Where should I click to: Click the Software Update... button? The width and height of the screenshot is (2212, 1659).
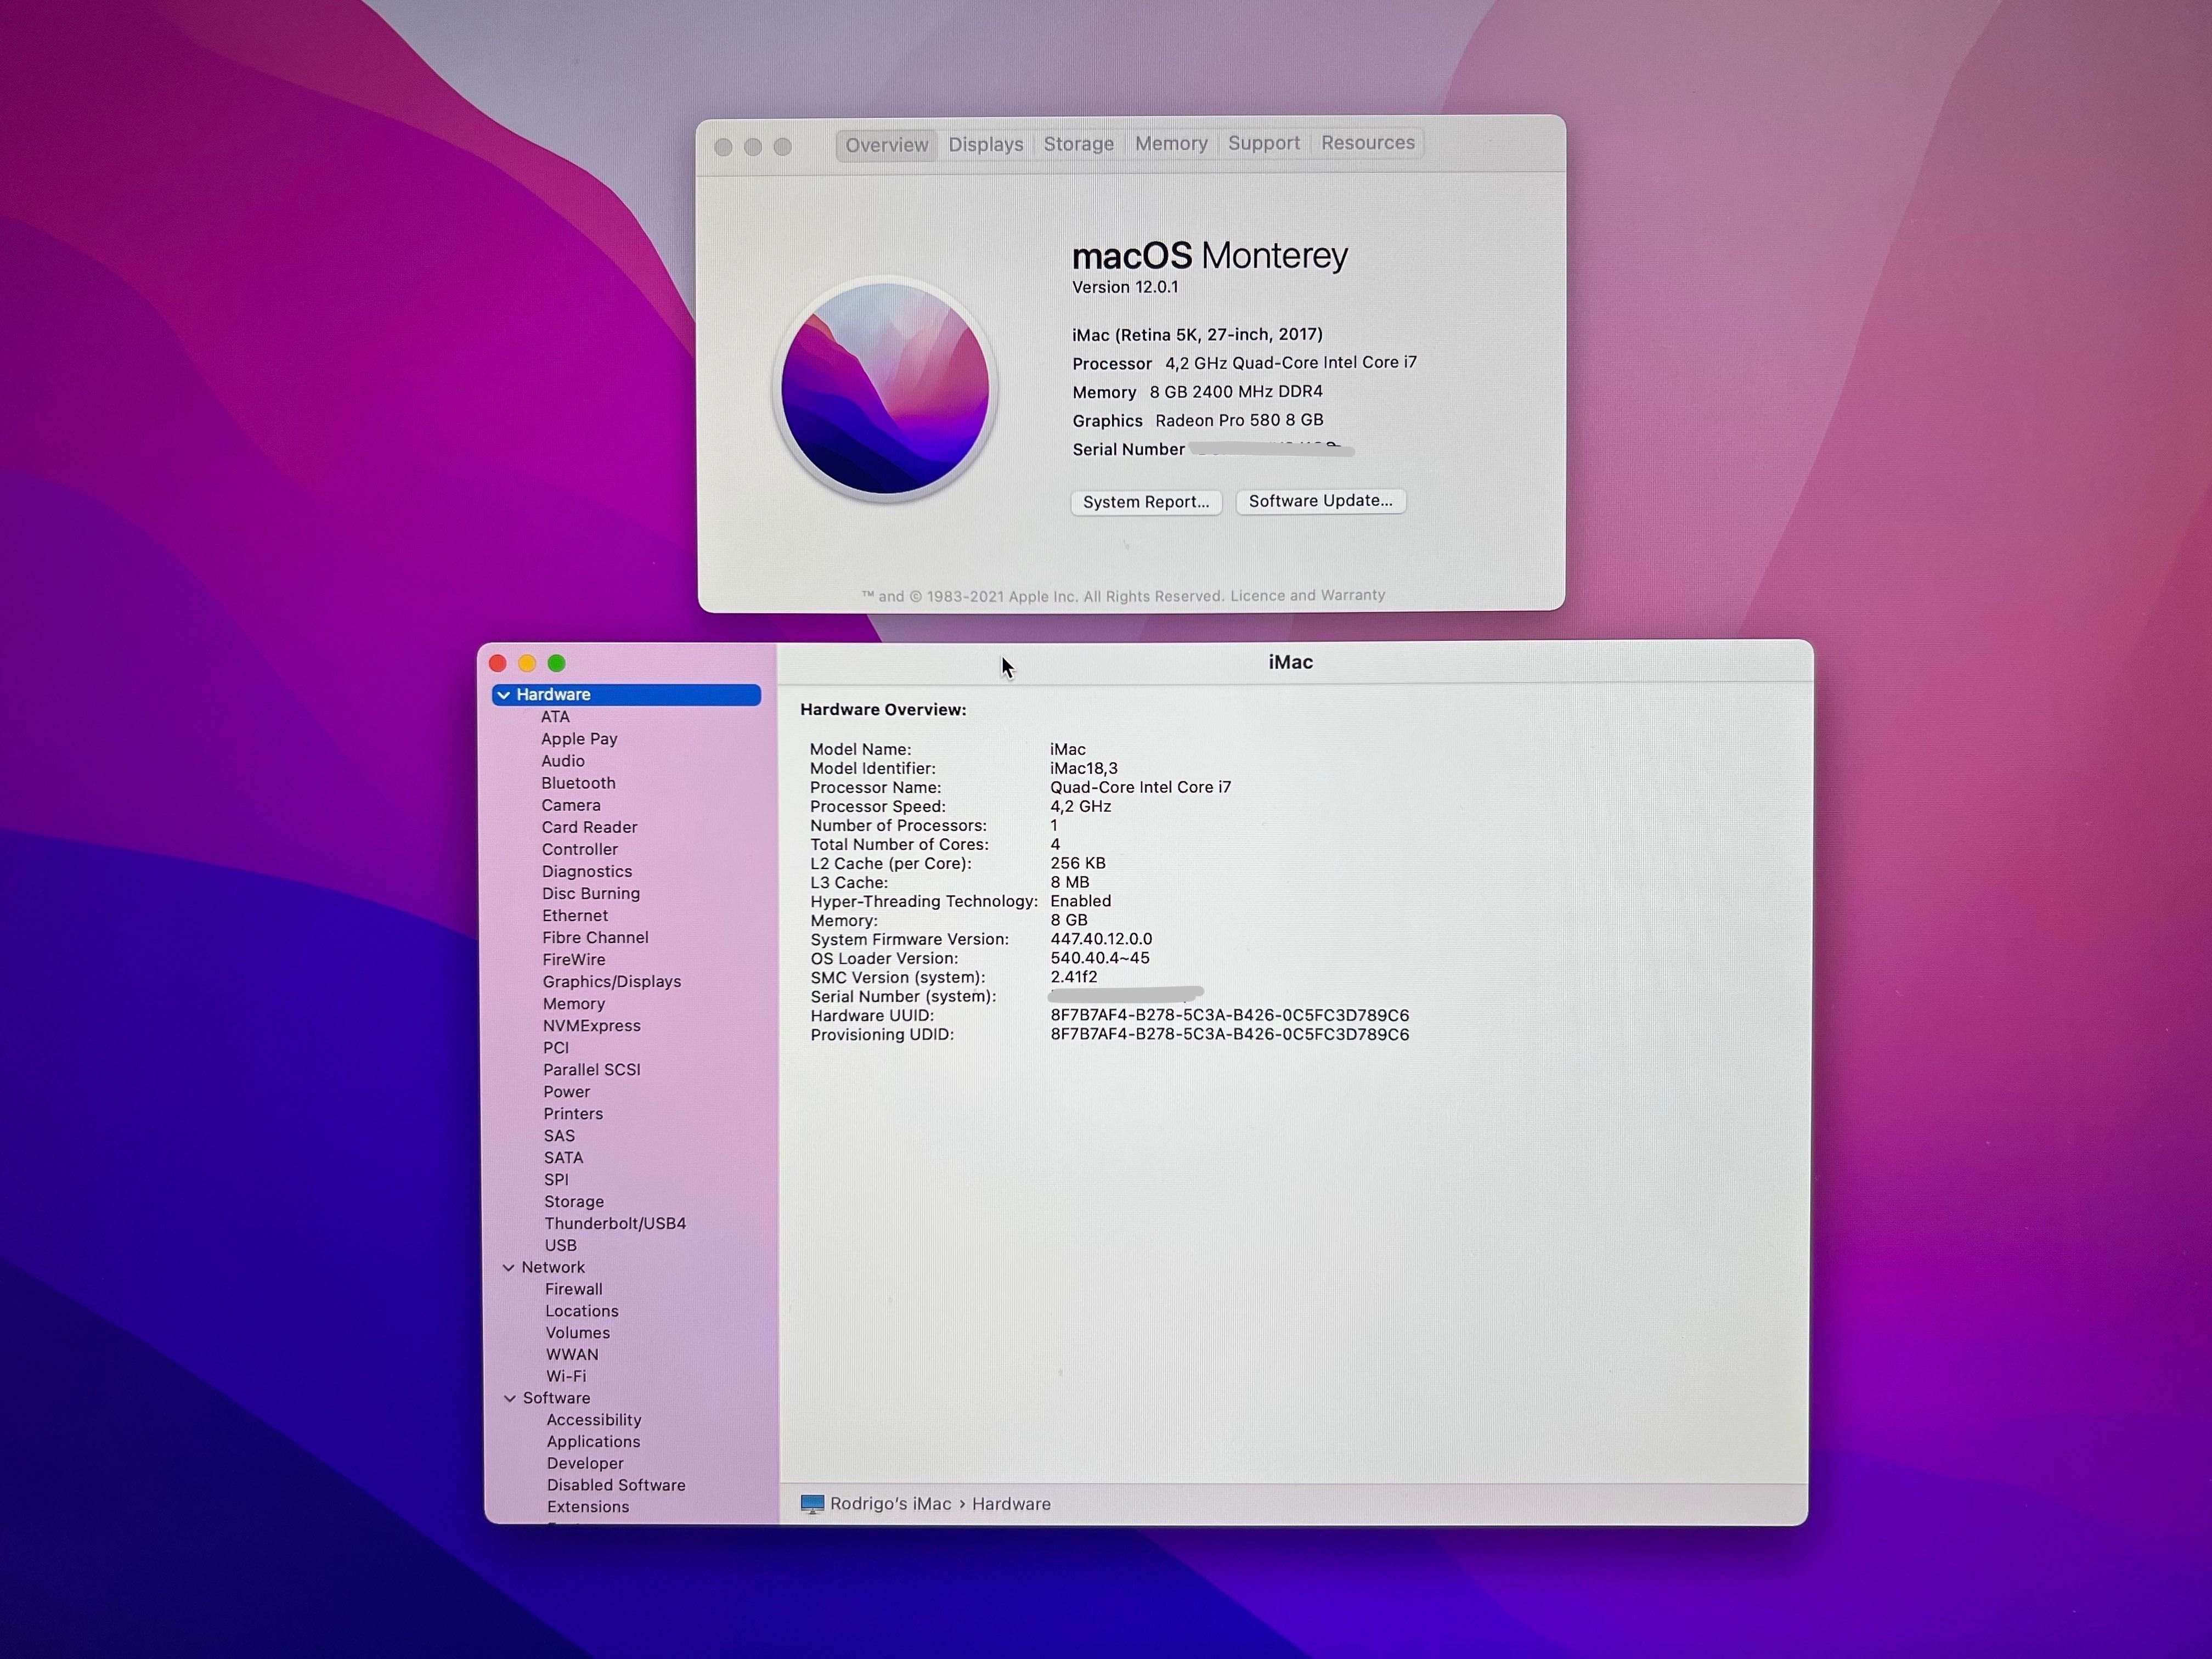1320,501
